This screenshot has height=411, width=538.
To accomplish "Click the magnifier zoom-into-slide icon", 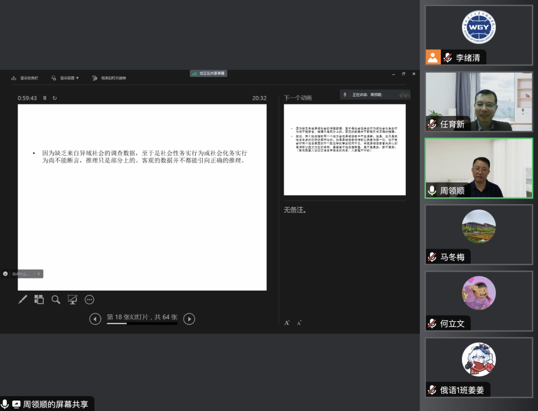I will 56,300.
